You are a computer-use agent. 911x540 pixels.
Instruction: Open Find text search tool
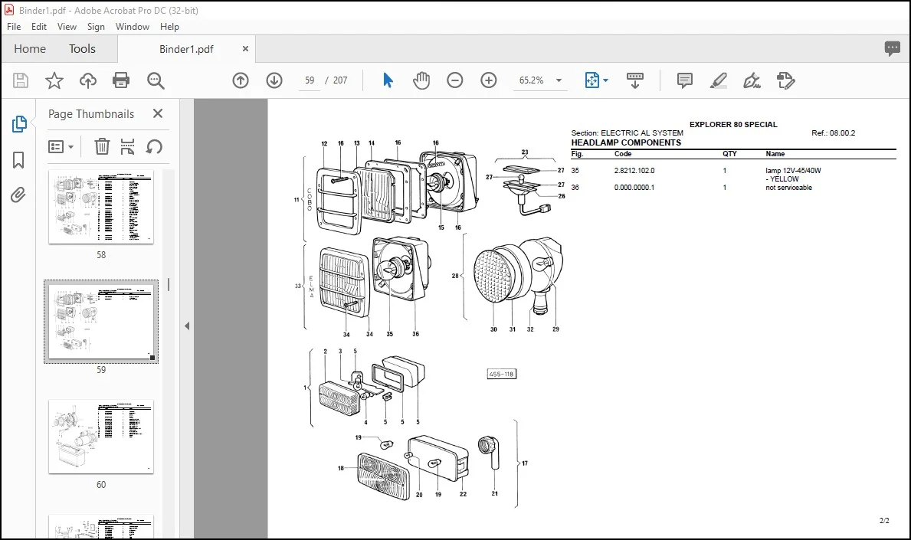click(x=155, y=80)
